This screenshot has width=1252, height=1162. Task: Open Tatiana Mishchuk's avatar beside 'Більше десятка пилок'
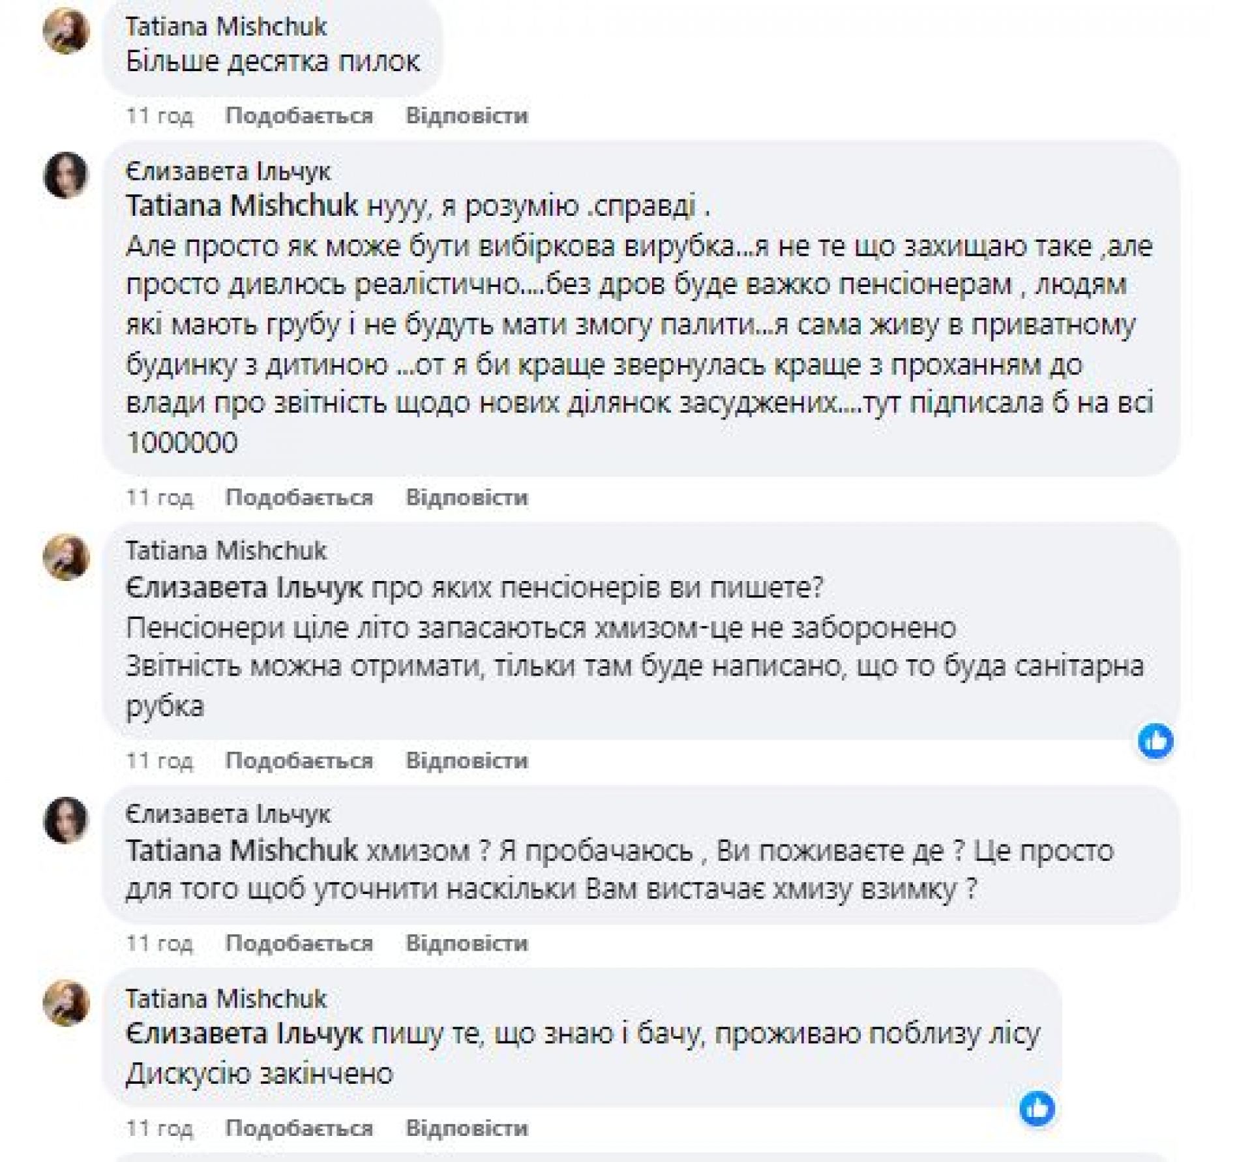pos(66,31)
